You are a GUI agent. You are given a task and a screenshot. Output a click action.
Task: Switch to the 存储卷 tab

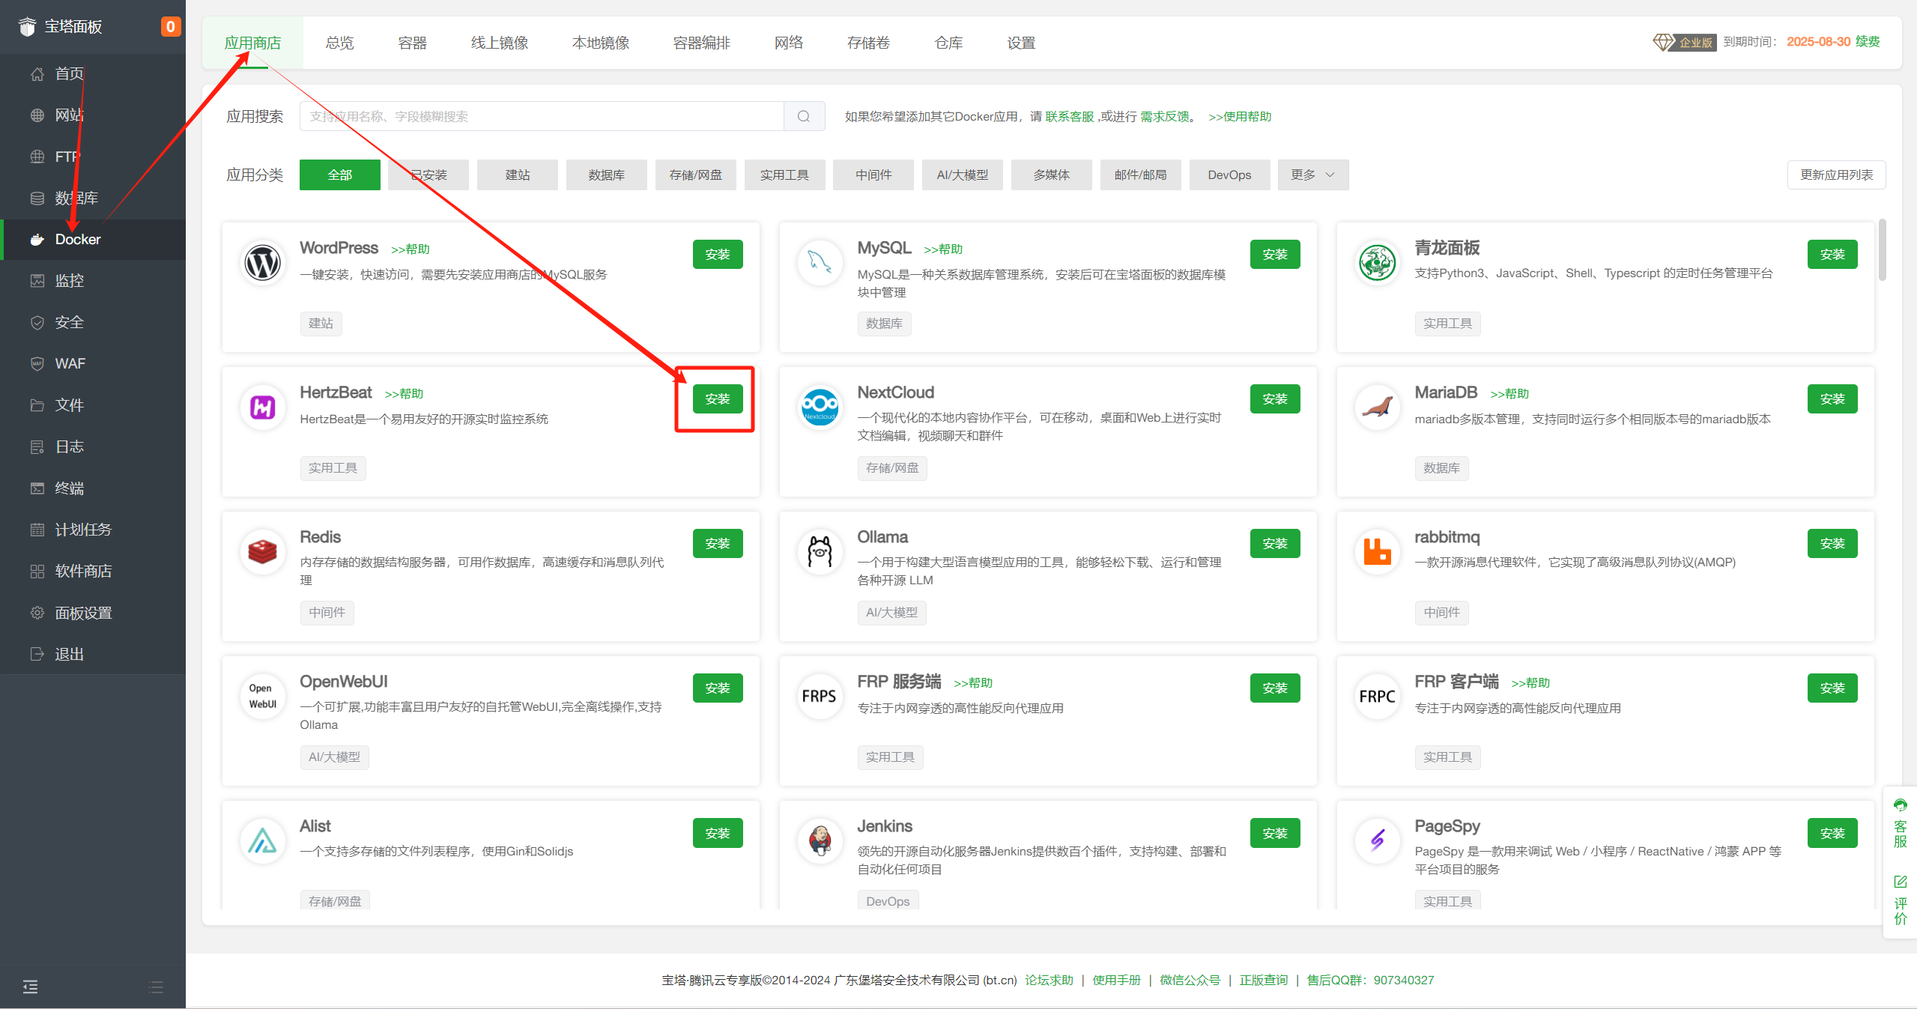[x=868, y=43]
